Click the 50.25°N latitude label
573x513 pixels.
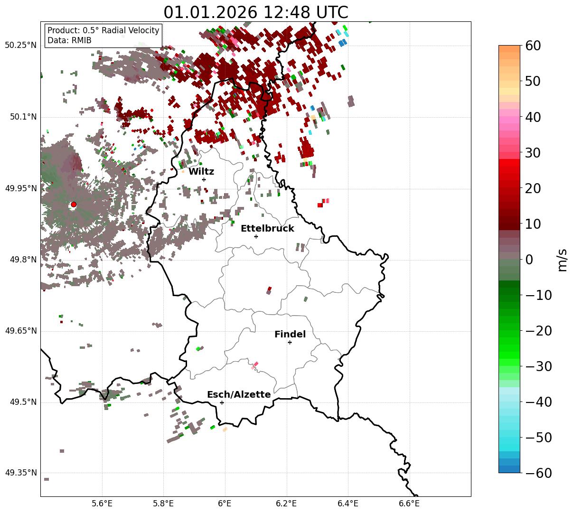tap(21, 46)
